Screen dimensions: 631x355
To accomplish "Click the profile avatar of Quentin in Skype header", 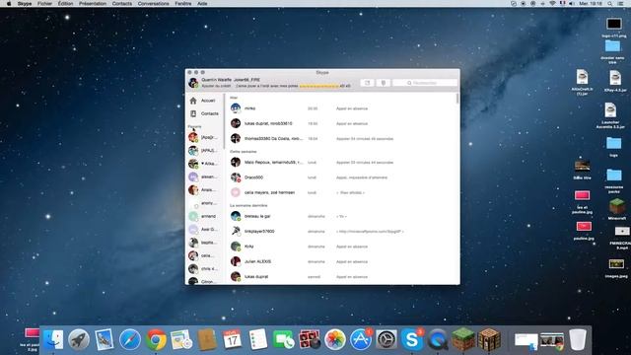I will [x=193, y=83].
